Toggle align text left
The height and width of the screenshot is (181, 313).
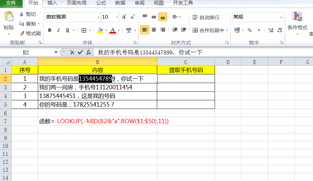145,30
